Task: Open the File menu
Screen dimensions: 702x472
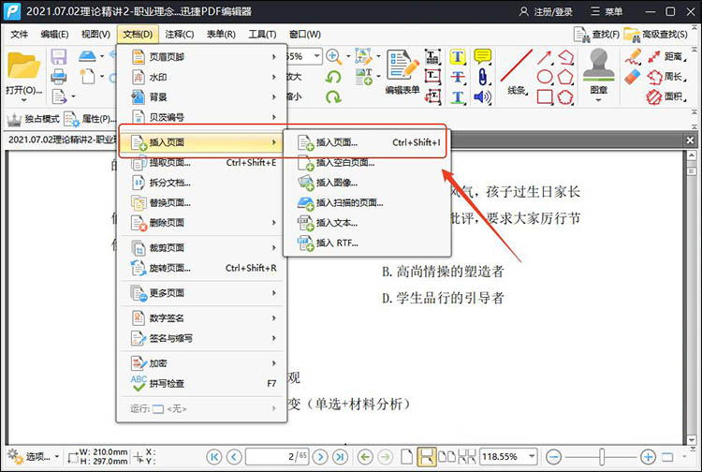Action: pyautogui.click(x=20, y=35)
